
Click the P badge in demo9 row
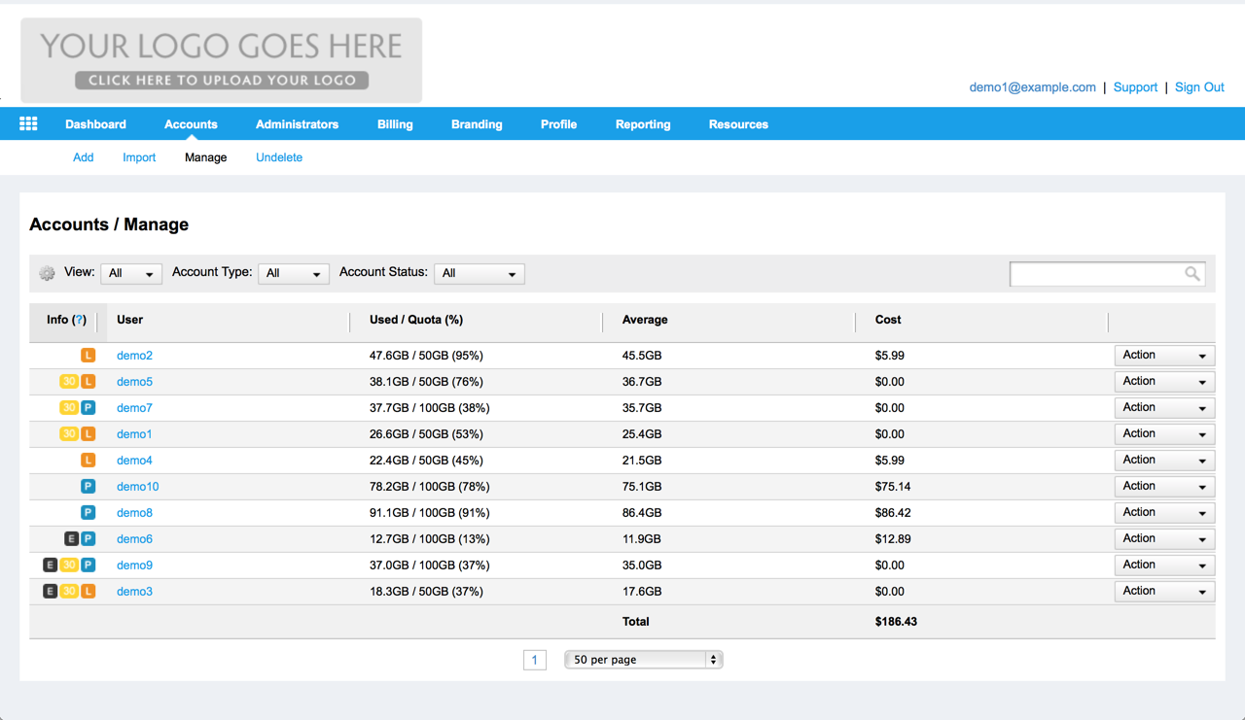(88, 566)
